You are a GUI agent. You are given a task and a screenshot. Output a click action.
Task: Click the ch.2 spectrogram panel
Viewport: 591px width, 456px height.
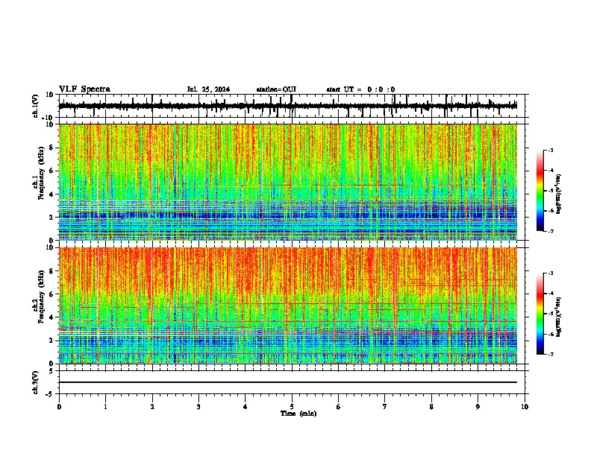tap(288, 305)
